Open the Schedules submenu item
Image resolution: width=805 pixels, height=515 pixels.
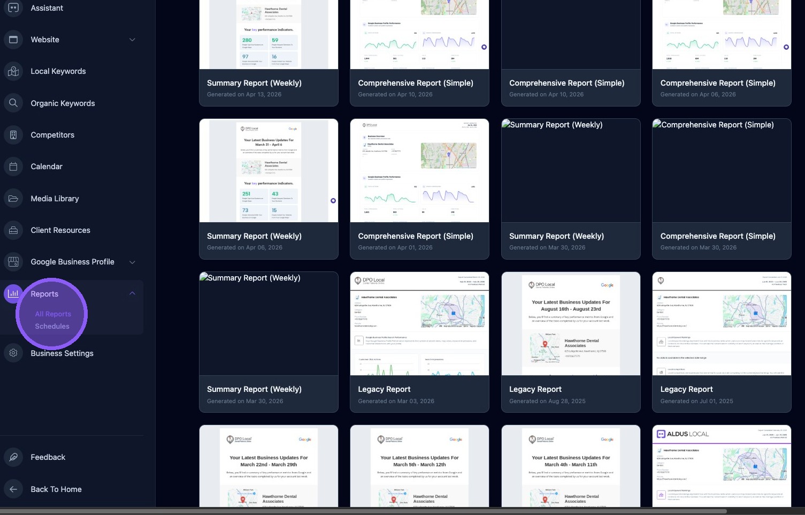click(52, 326)
